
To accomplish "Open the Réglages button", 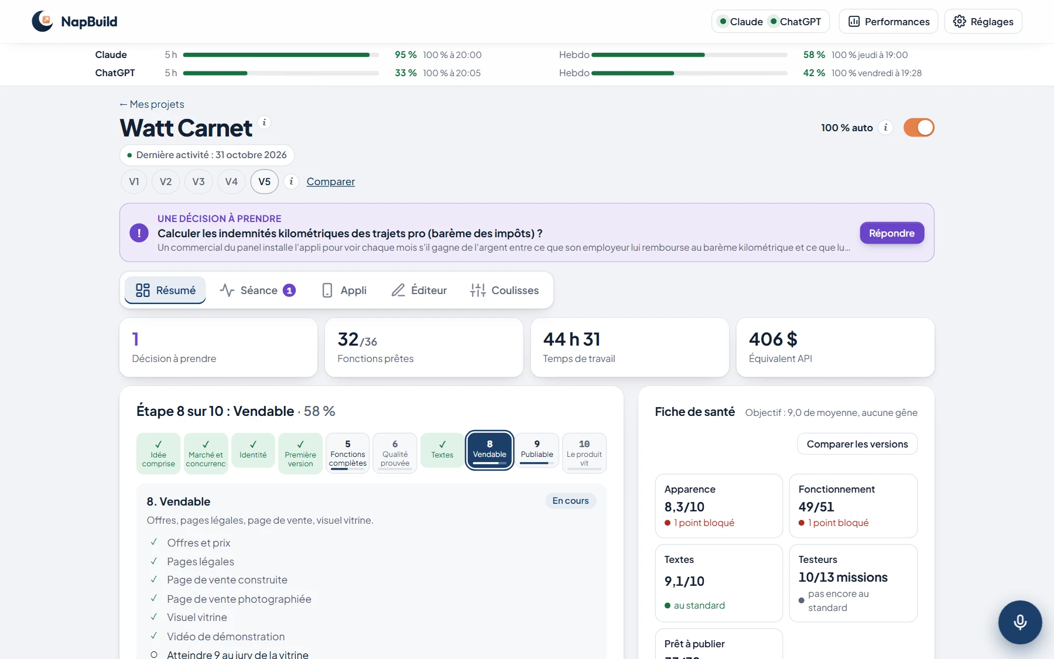I will click(983, 22).
